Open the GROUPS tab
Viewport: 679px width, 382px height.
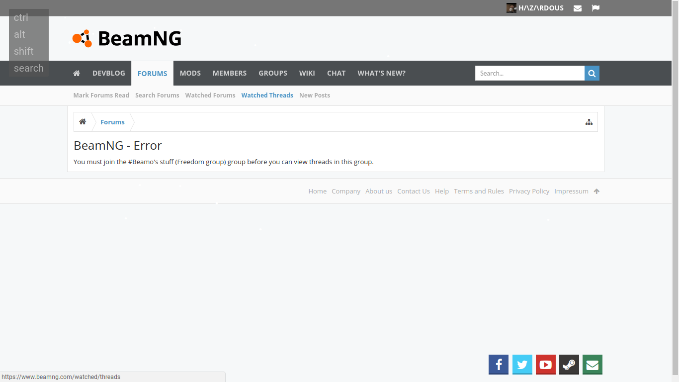pyautogui.click(x=273, y=73)
